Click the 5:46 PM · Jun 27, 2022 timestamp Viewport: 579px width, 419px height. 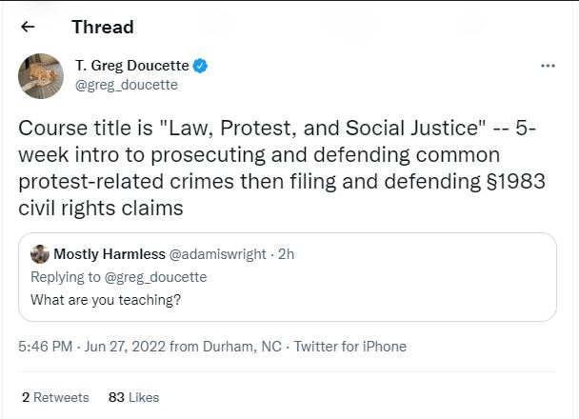(91, 347)
